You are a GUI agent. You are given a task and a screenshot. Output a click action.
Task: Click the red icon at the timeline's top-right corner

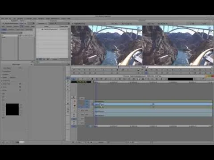(x=213, y=76)
